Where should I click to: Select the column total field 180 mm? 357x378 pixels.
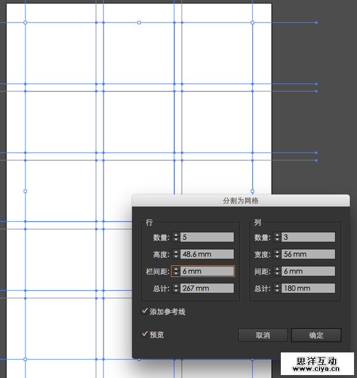pyautogui.click(x=308, y=289)
